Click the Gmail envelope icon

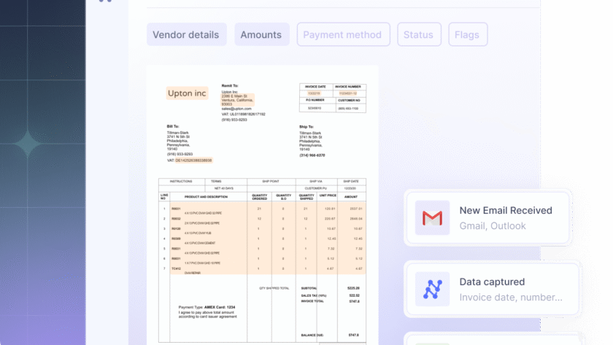(432, 218)
